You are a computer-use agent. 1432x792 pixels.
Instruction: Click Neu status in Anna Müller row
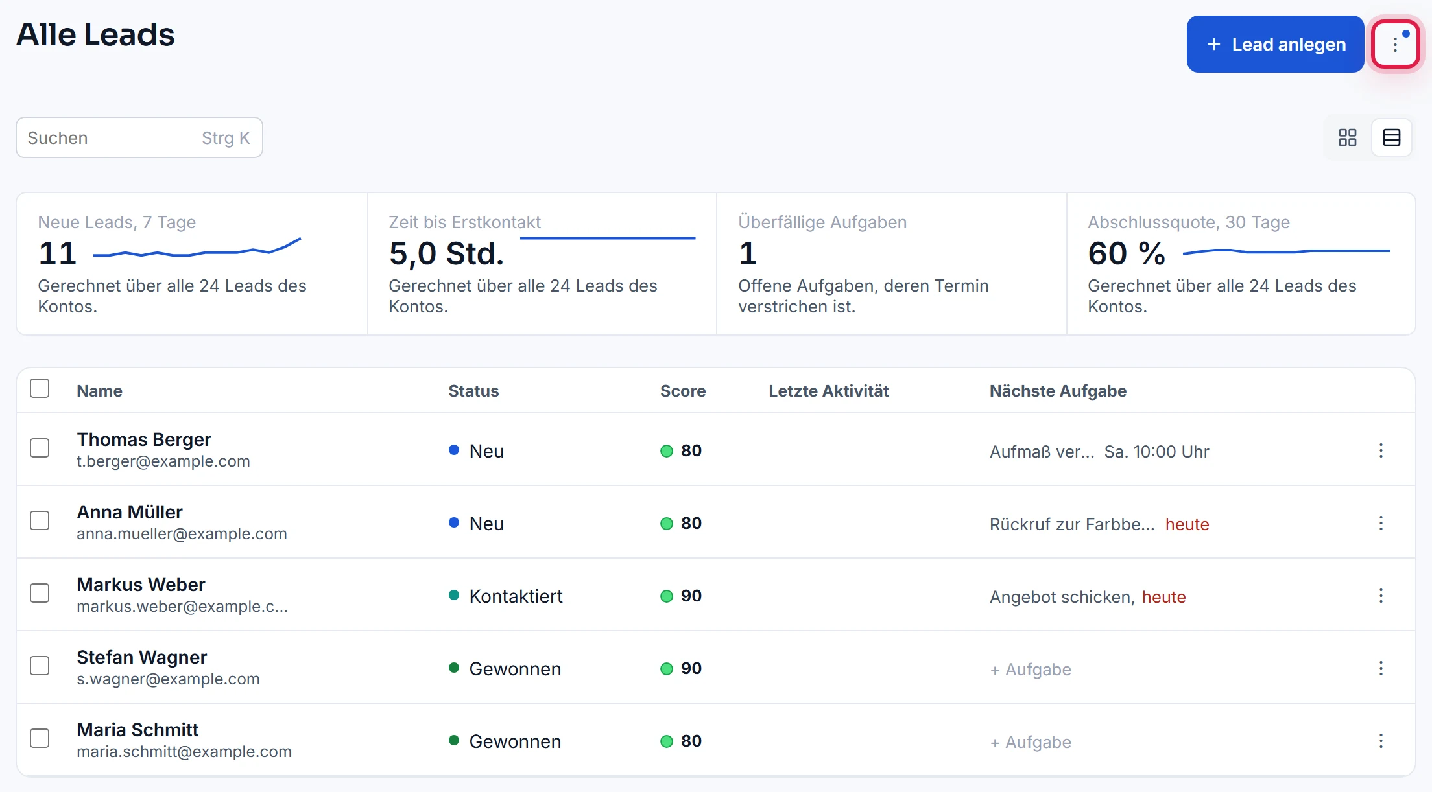[x=476, y=524]
